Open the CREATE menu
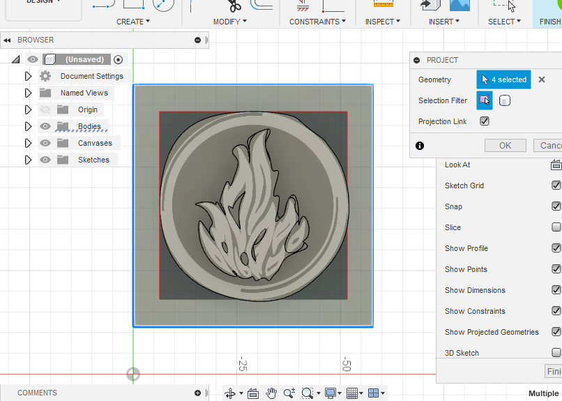Image resolution: width=562 pixels, height=401 pixels. [133, 22]
